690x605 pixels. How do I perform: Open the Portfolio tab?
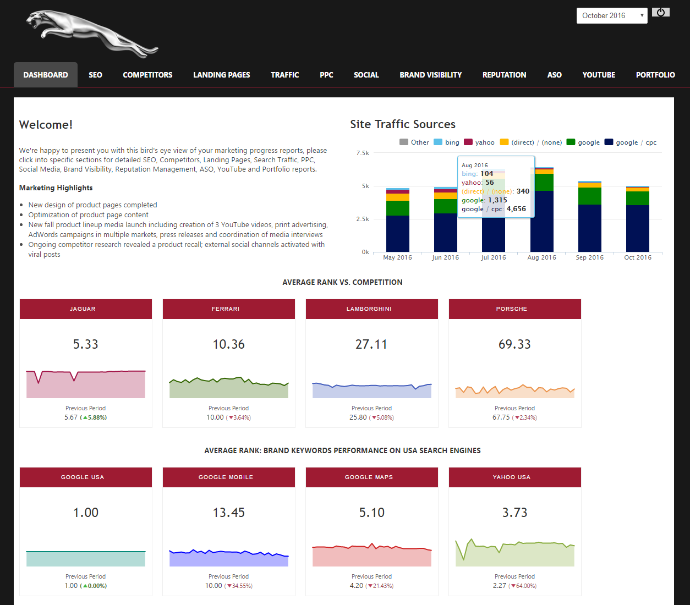(x=655, y=75)
